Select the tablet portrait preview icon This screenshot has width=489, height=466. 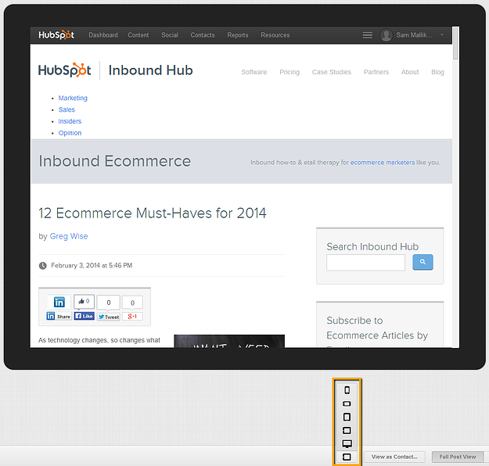tap(347, 417)
